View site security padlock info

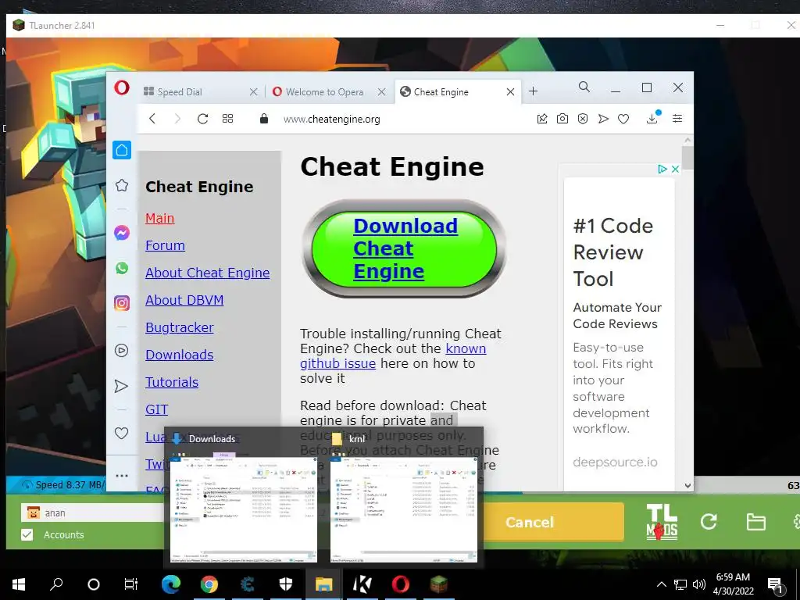coord(264,119)
